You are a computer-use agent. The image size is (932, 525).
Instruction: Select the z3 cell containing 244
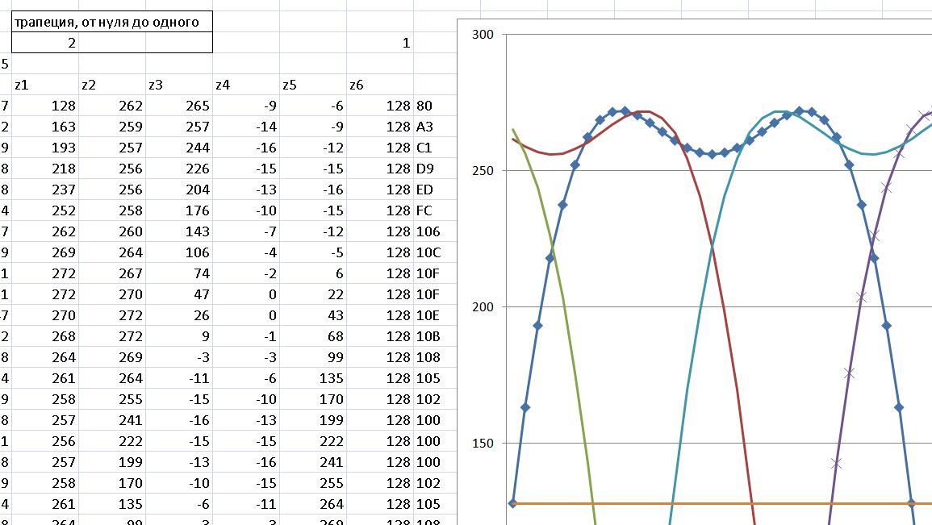click(179, 148)
